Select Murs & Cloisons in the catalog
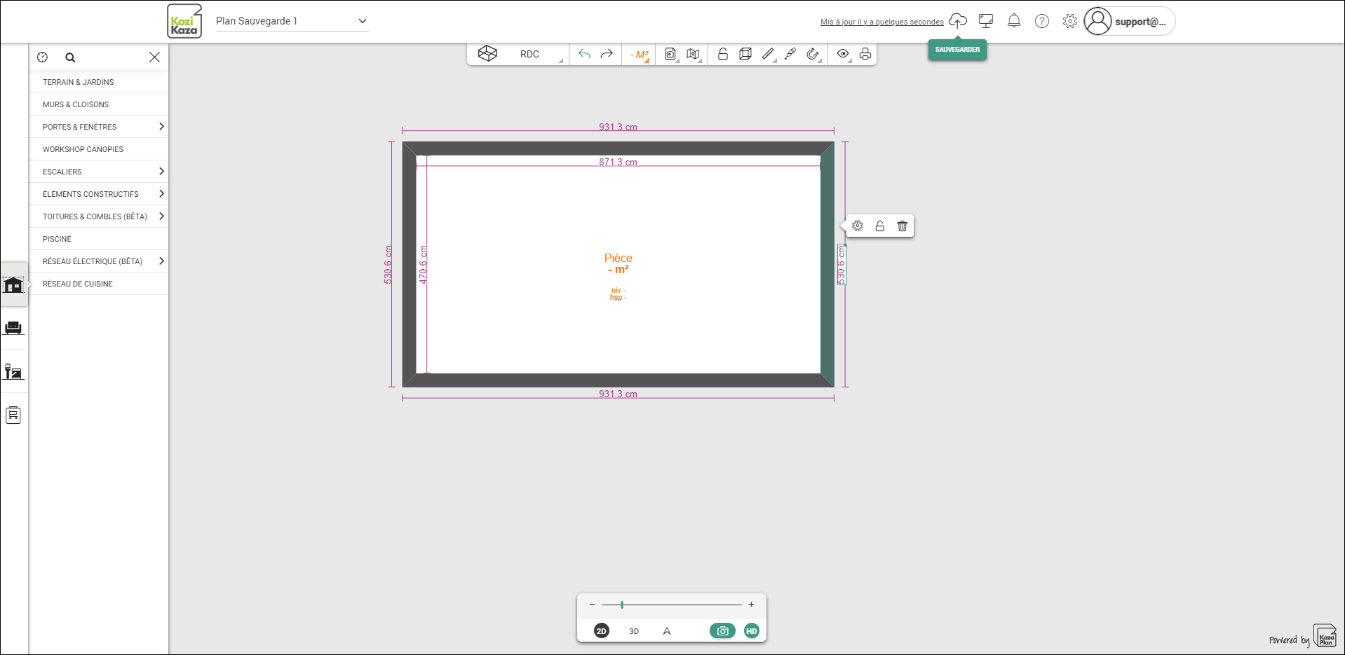 76,104
